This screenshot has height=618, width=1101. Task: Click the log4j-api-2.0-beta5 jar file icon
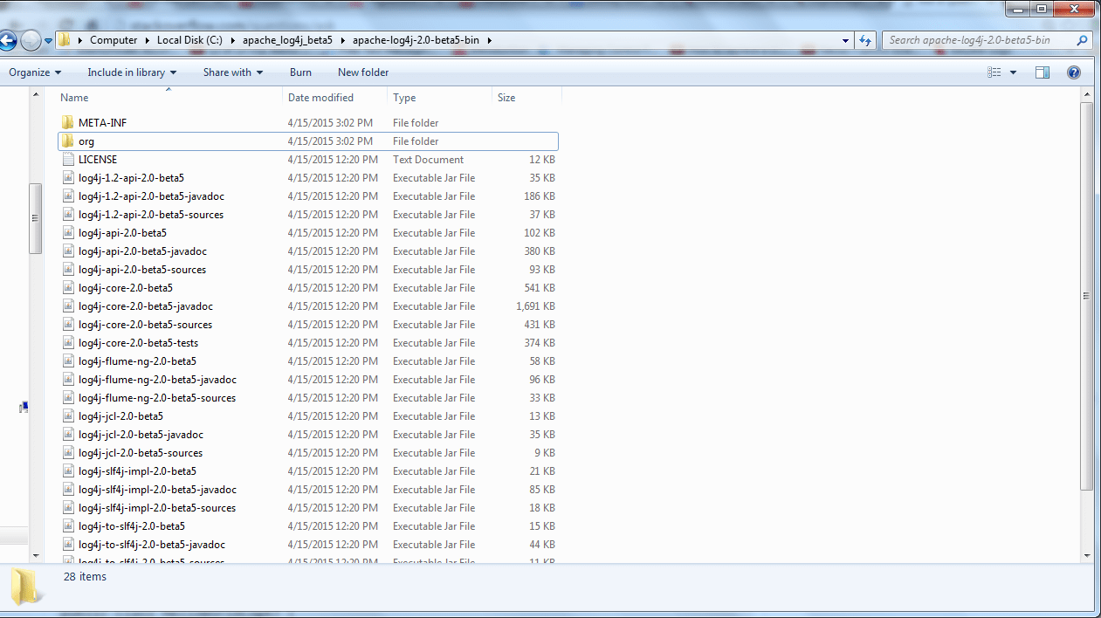tap(67, 233)
